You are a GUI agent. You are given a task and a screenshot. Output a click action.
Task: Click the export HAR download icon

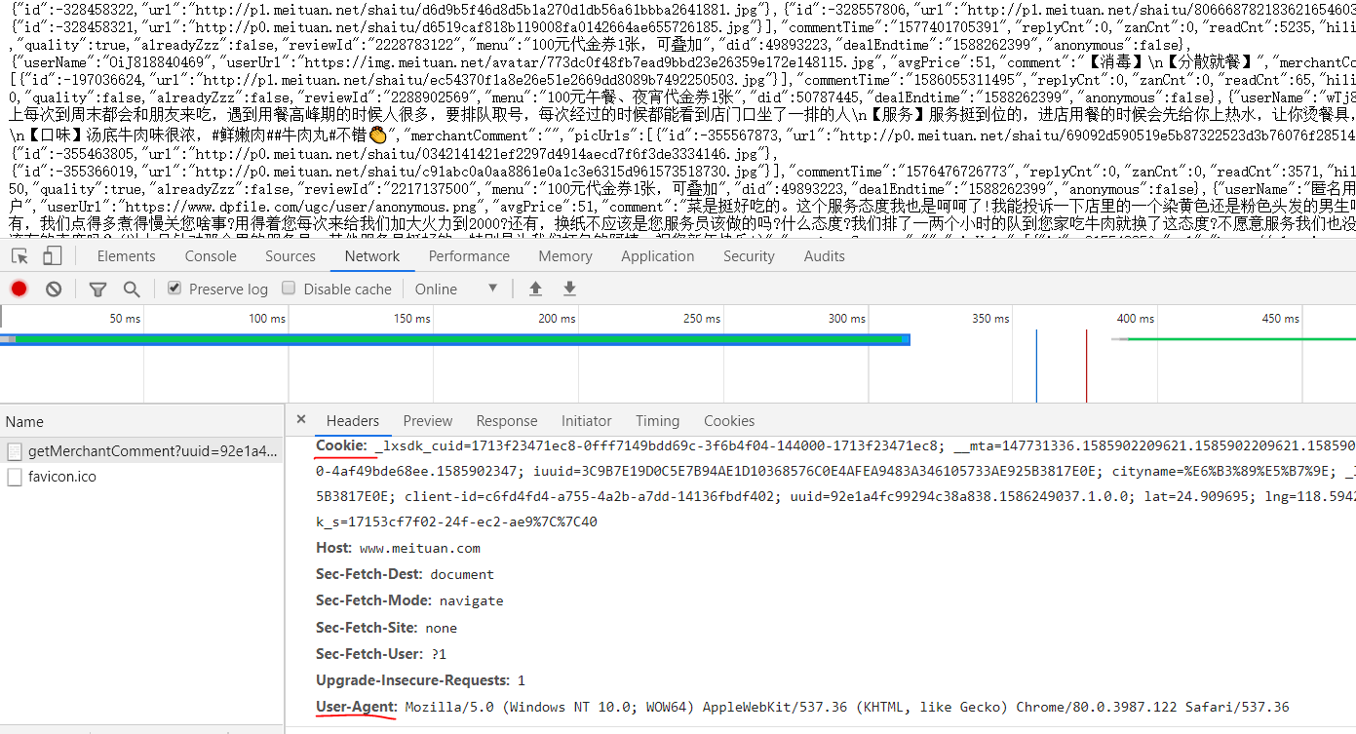569,289
